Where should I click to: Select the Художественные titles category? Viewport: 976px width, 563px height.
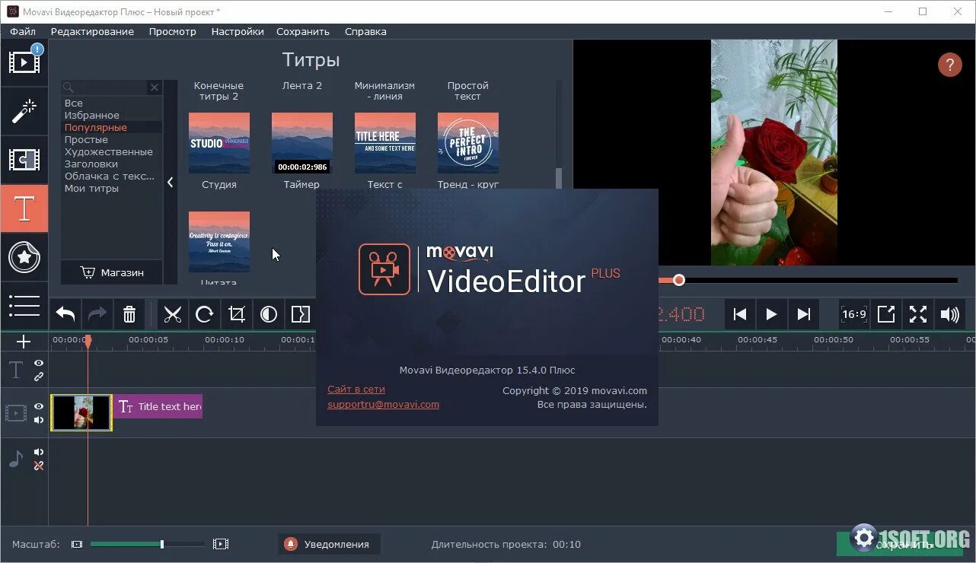(111, 151)
